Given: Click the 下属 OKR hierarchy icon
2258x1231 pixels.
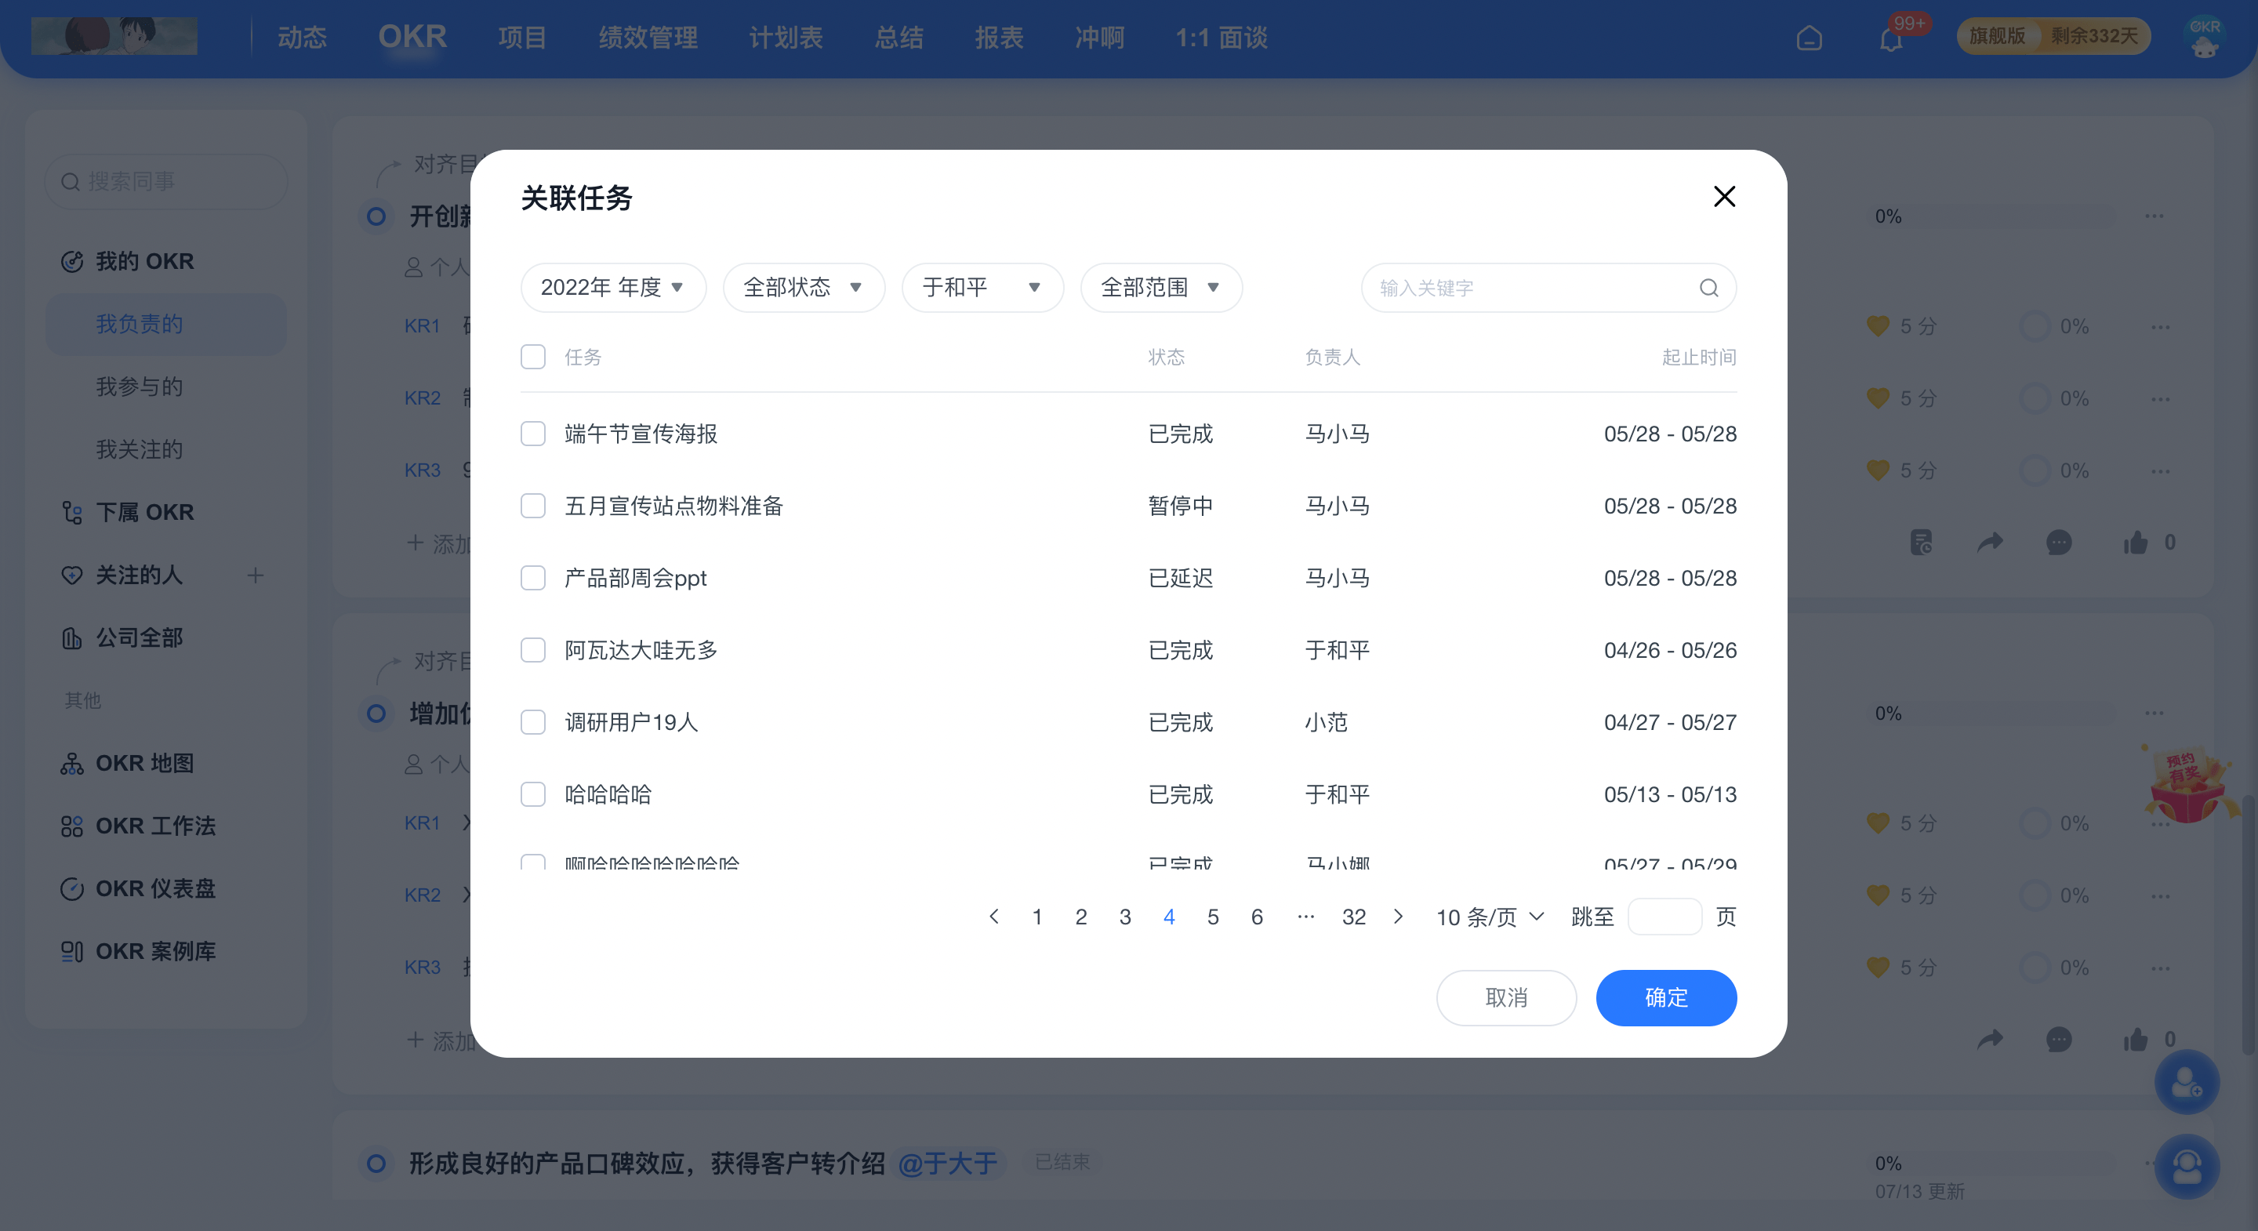Looking at the screenshot, I should pyautogui.click(x=72, y=512).
